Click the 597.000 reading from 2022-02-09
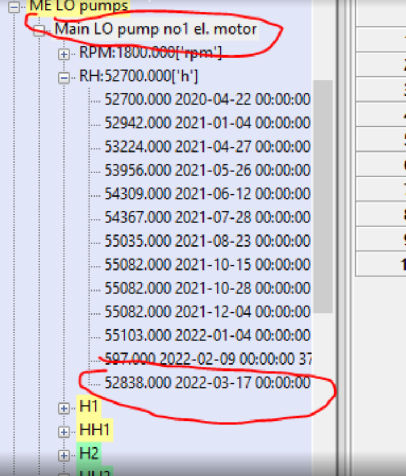 click(x=207, y=360)
